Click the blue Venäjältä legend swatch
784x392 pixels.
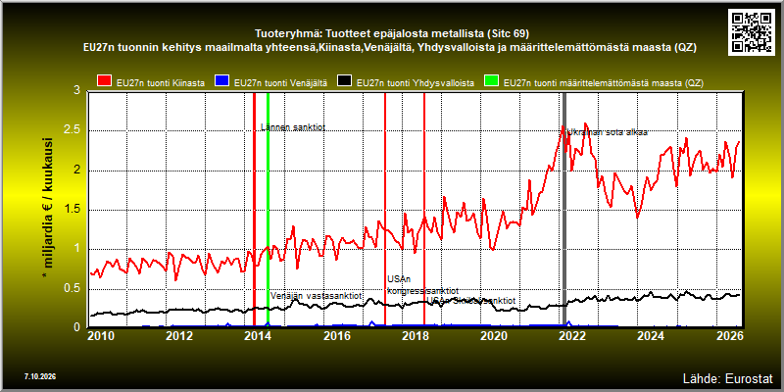pos(222,80)
